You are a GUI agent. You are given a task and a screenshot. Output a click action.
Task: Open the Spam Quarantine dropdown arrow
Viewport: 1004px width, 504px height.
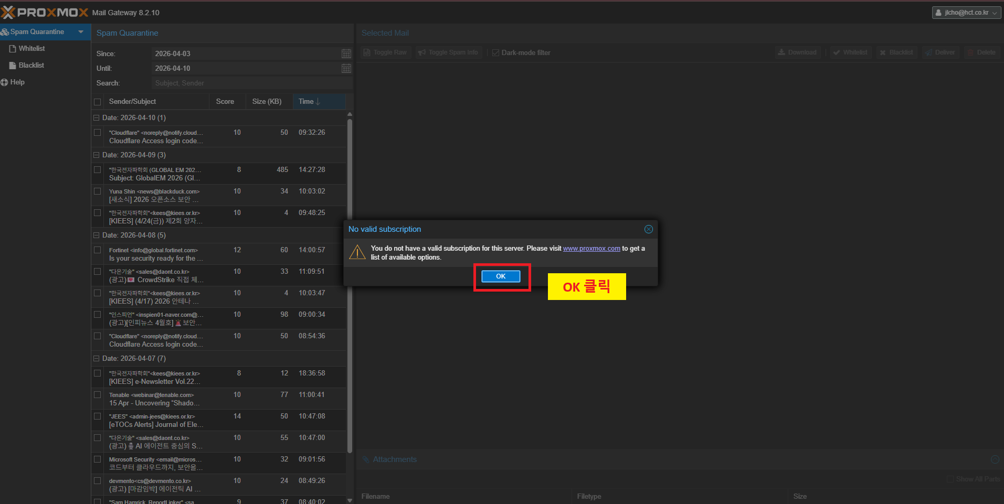pos(81,32)
